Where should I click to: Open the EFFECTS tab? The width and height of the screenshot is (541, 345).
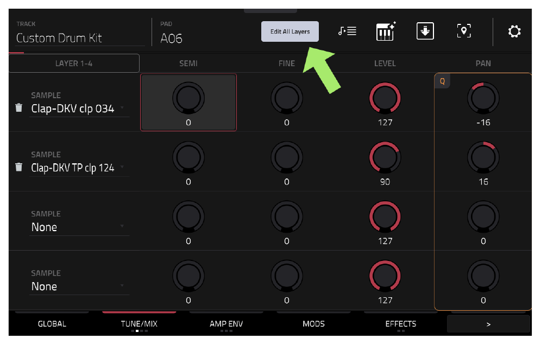tap(400, 324)
